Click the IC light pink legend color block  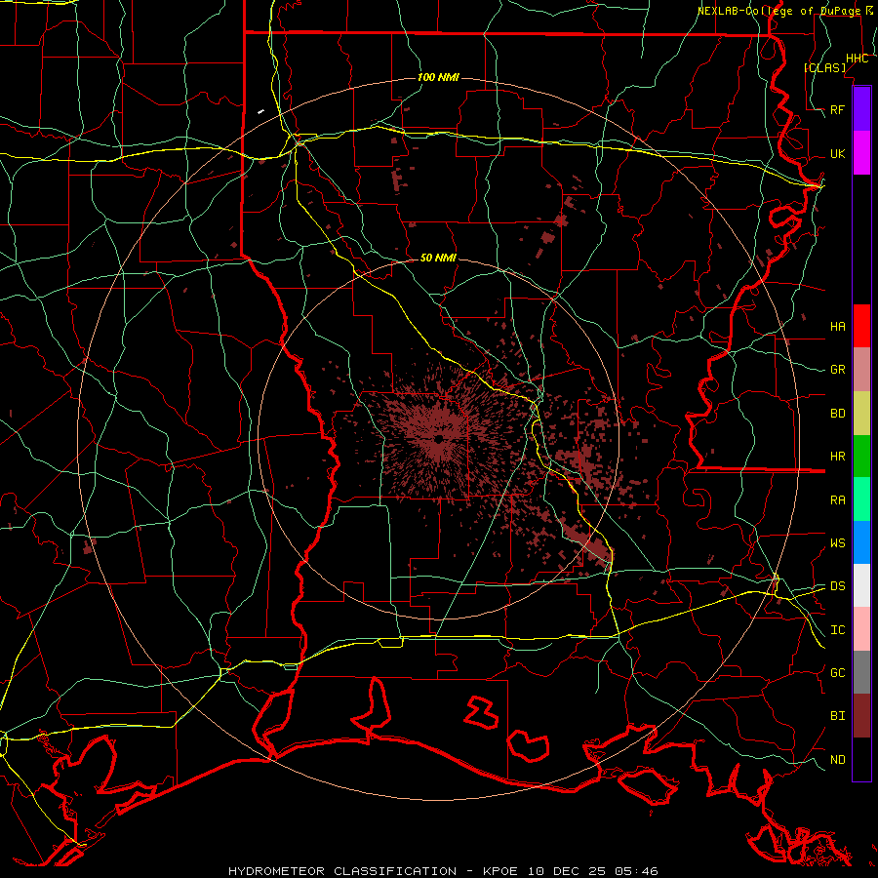(x=861, y=629)
